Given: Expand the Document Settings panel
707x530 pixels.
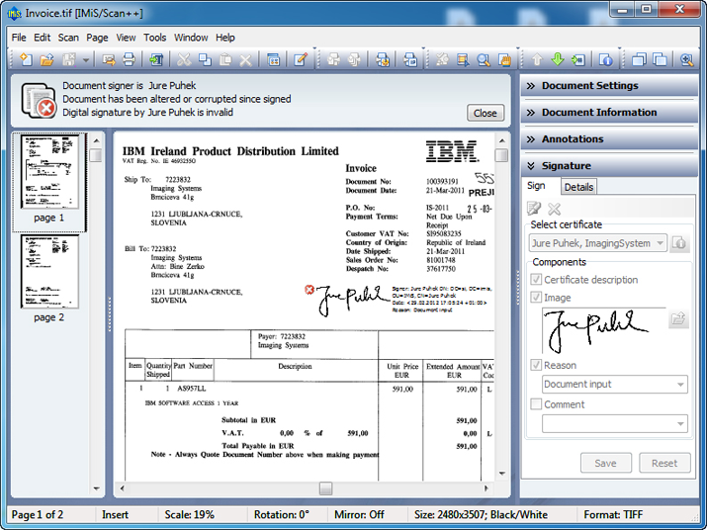Looking at the screenshot, I should pyautogui.click(x=609, y=86).
